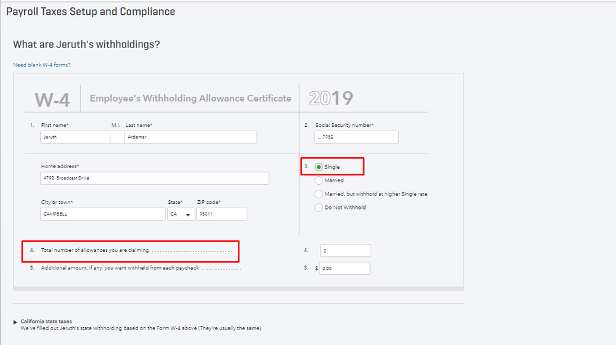Select Married, but withhold at higher Single rate

(319, 194)
